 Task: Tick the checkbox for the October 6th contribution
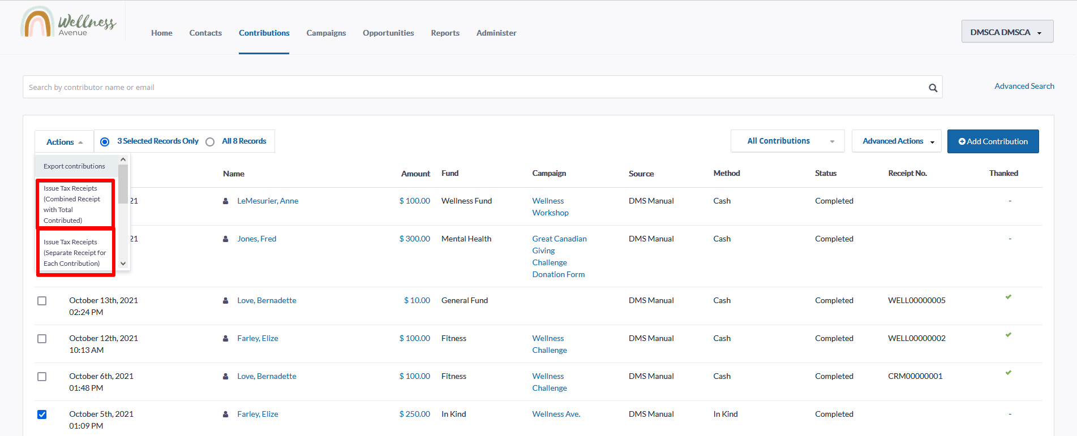42,377
